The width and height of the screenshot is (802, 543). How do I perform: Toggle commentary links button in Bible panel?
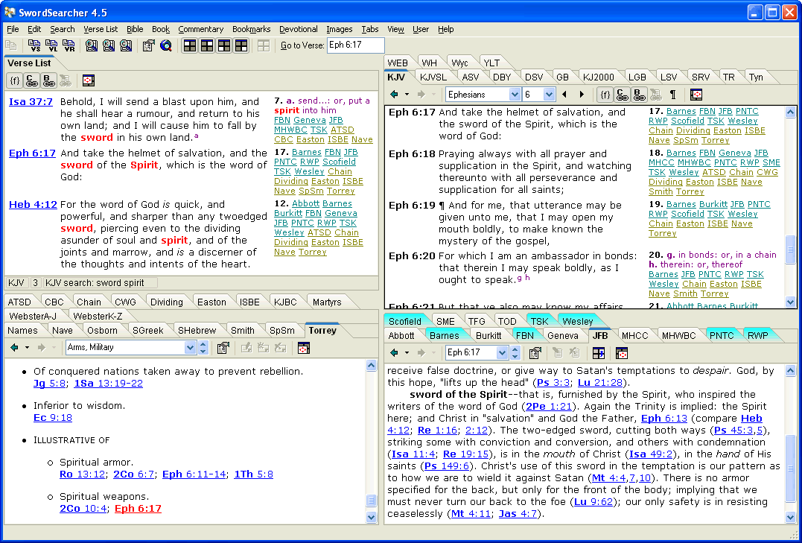click(622, 95)
